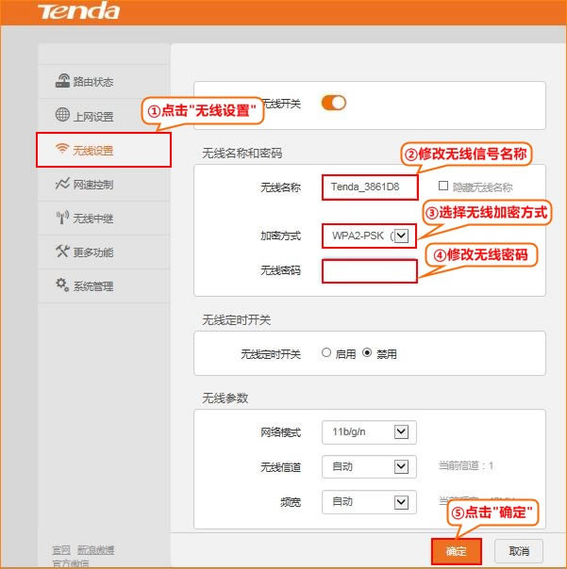Open 更多功能 menu item
This screenshot has width=567, height=569.
click(104, 252)
